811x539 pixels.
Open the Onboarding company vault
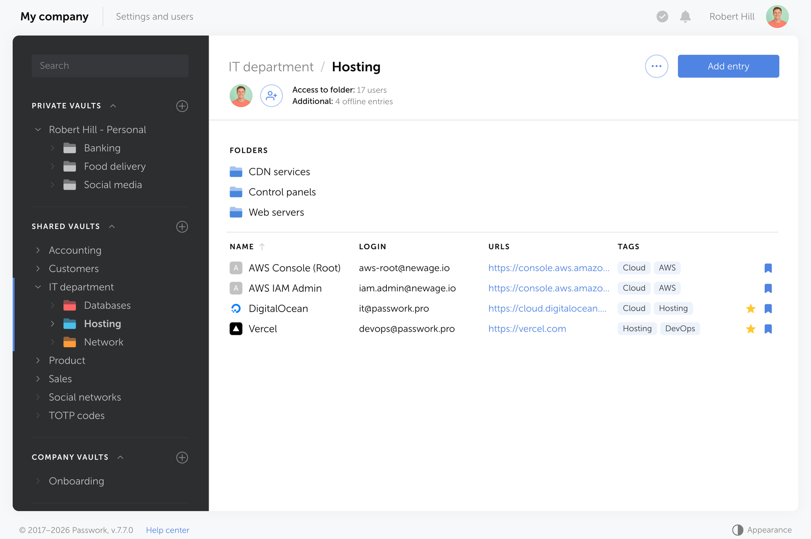coord(76,481)
